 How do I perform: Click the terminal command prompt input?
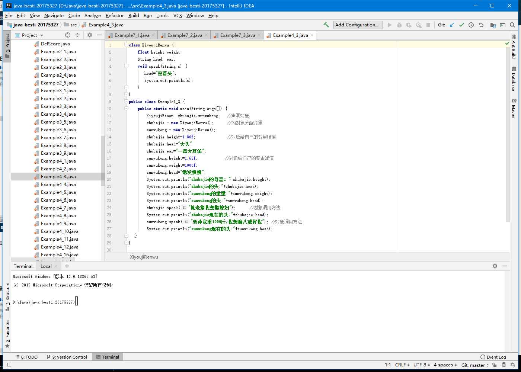point(76,302)
